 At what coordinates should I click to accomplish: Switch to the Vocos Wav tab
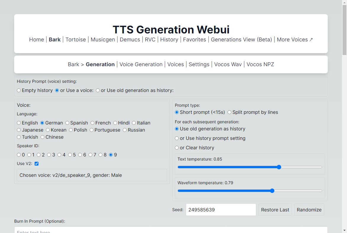pos(228,64)
